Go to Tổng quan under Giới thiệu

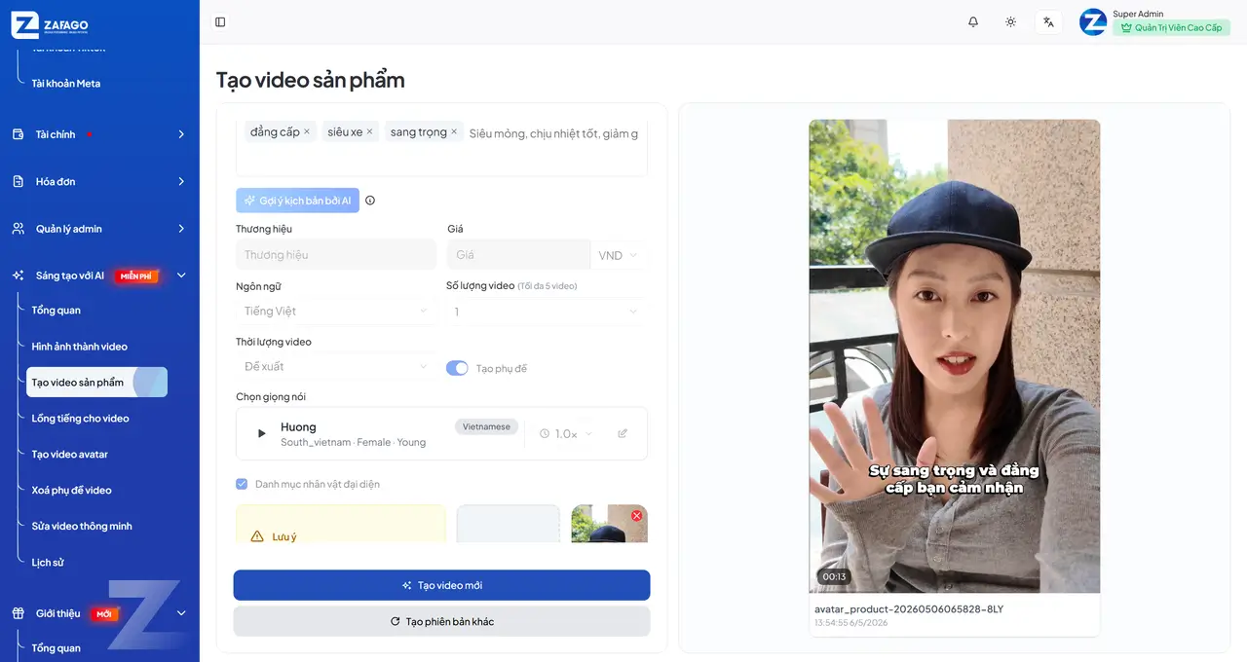57,647
